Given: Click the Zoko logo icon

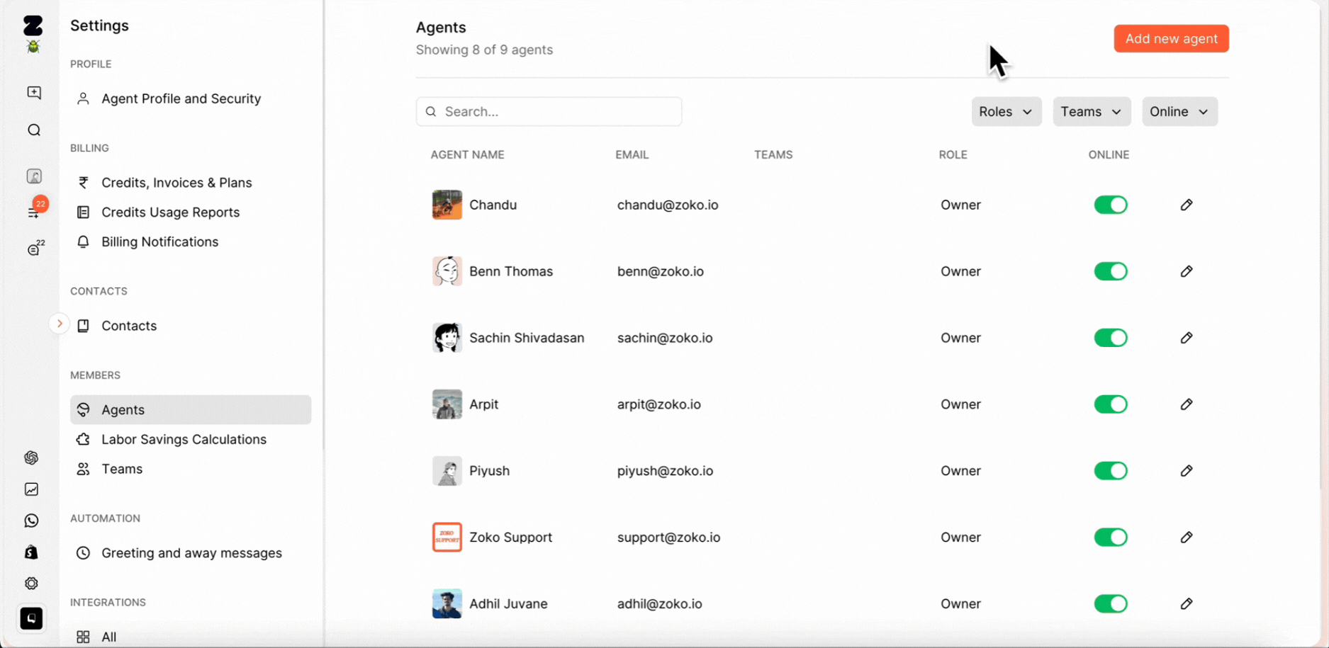Looking at the screenshot, I should point(33,25).
